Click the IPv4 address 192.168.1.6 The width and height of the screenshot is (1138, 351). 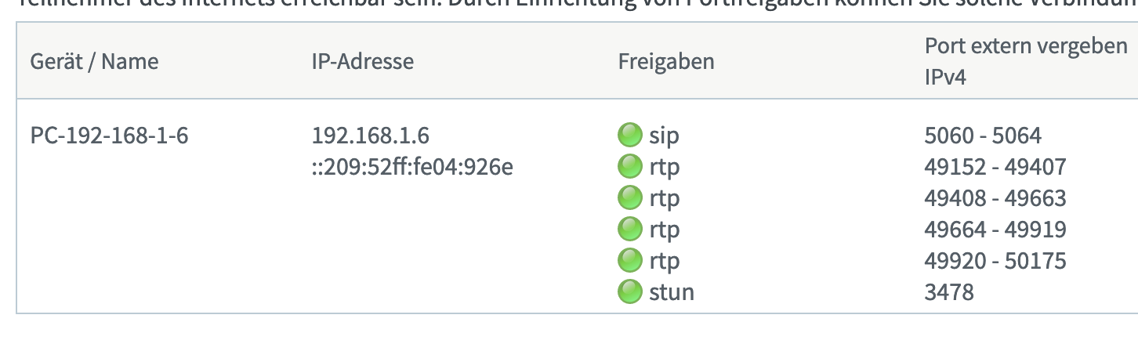pyautogui.click(x=370, y=136)
